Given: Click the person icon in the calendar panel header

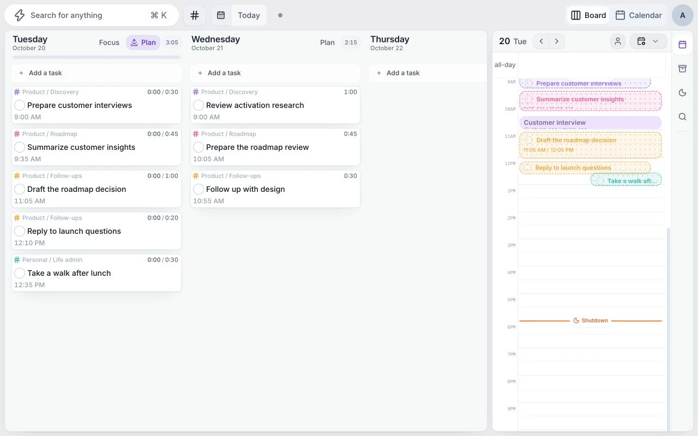Looking at the screenshot, I should pos(618,41).
